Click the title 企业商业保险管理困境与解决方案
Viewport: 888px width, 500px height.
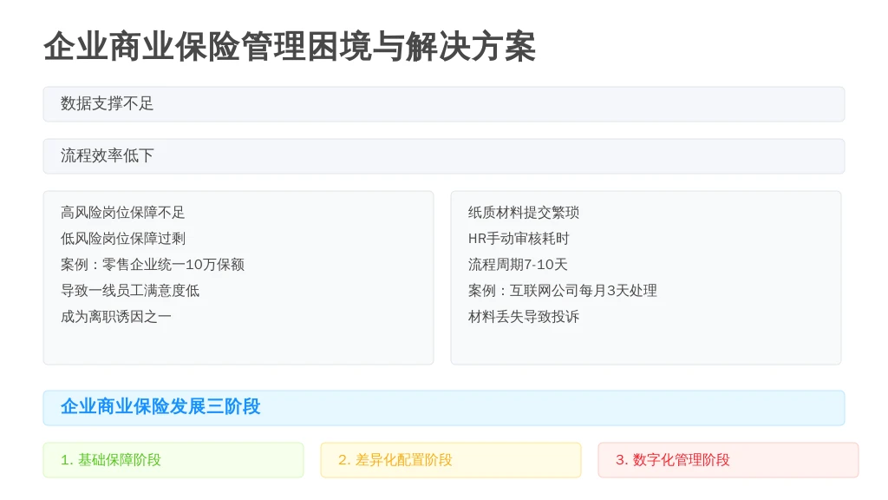[x=290, y=47]
